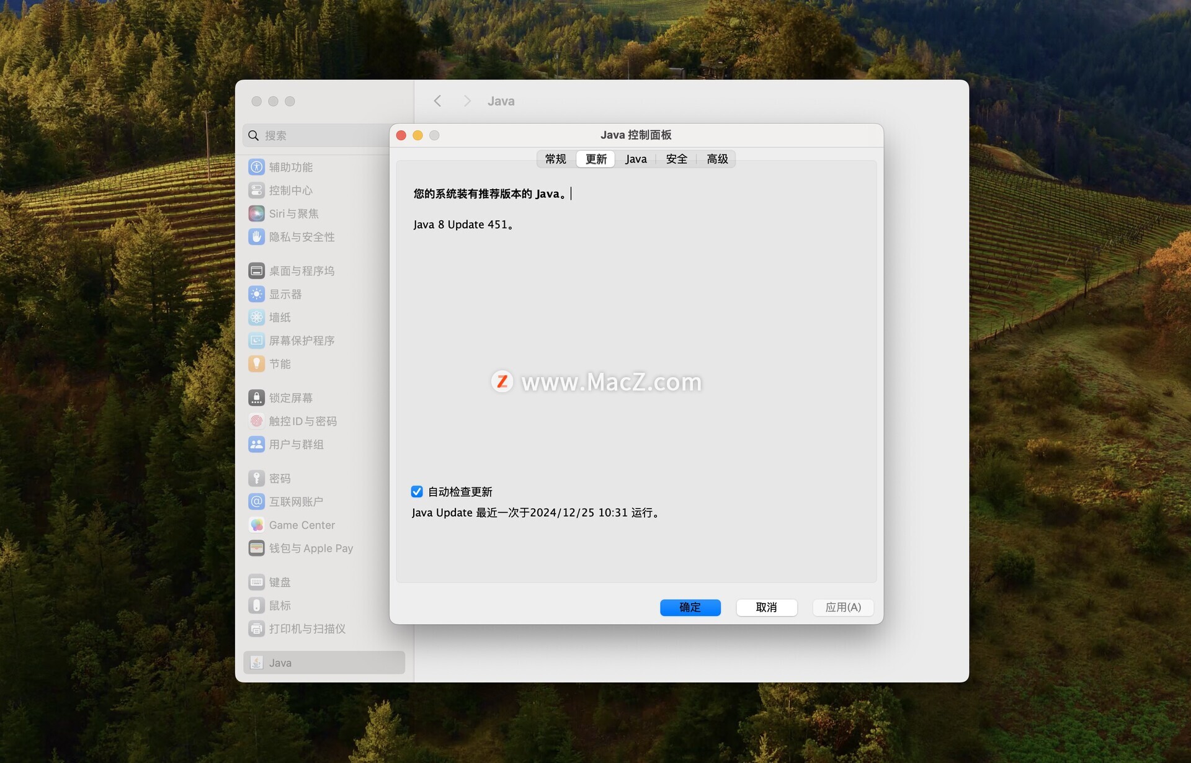
Task: Confirm with the 确定 button
Action: pyautogui.click(x=690, y=608)
